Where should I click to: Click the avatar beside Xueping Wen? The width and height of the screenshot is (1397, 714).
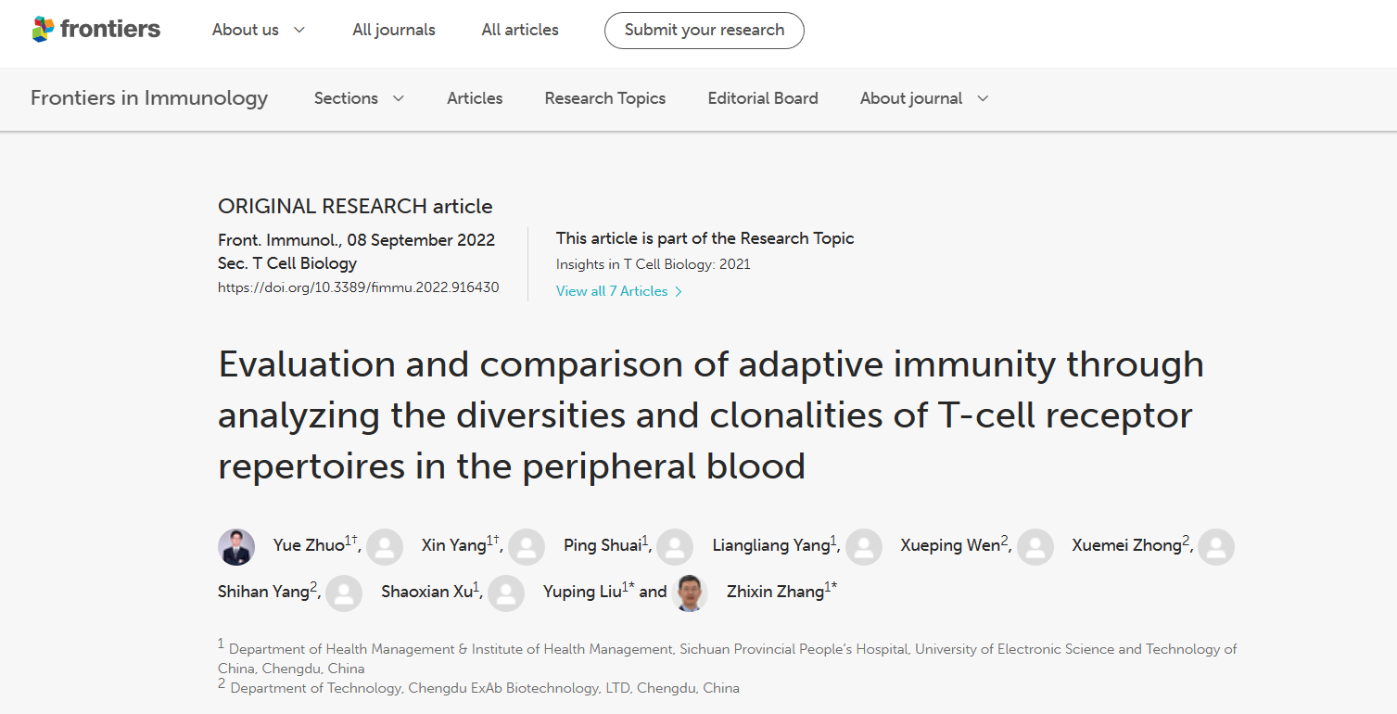pyautogui.click(x=864, y=547)
